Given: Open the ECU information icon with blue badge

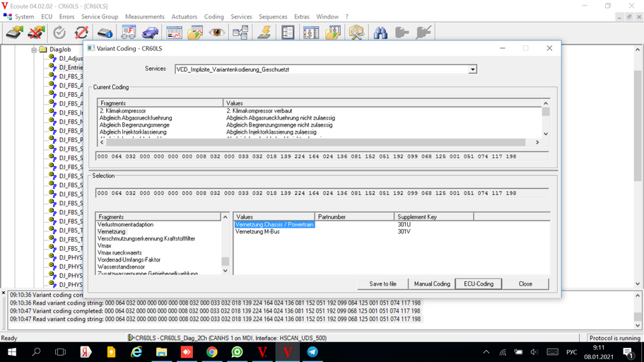Looking at the screenshot, I should (105, 33).
